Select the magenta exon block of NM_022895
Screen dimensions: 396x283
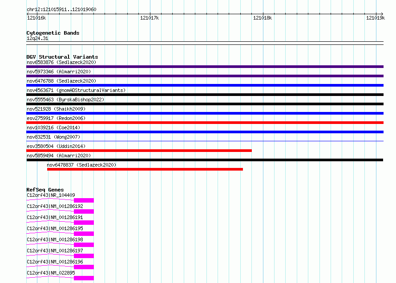[x=84, y=278]
